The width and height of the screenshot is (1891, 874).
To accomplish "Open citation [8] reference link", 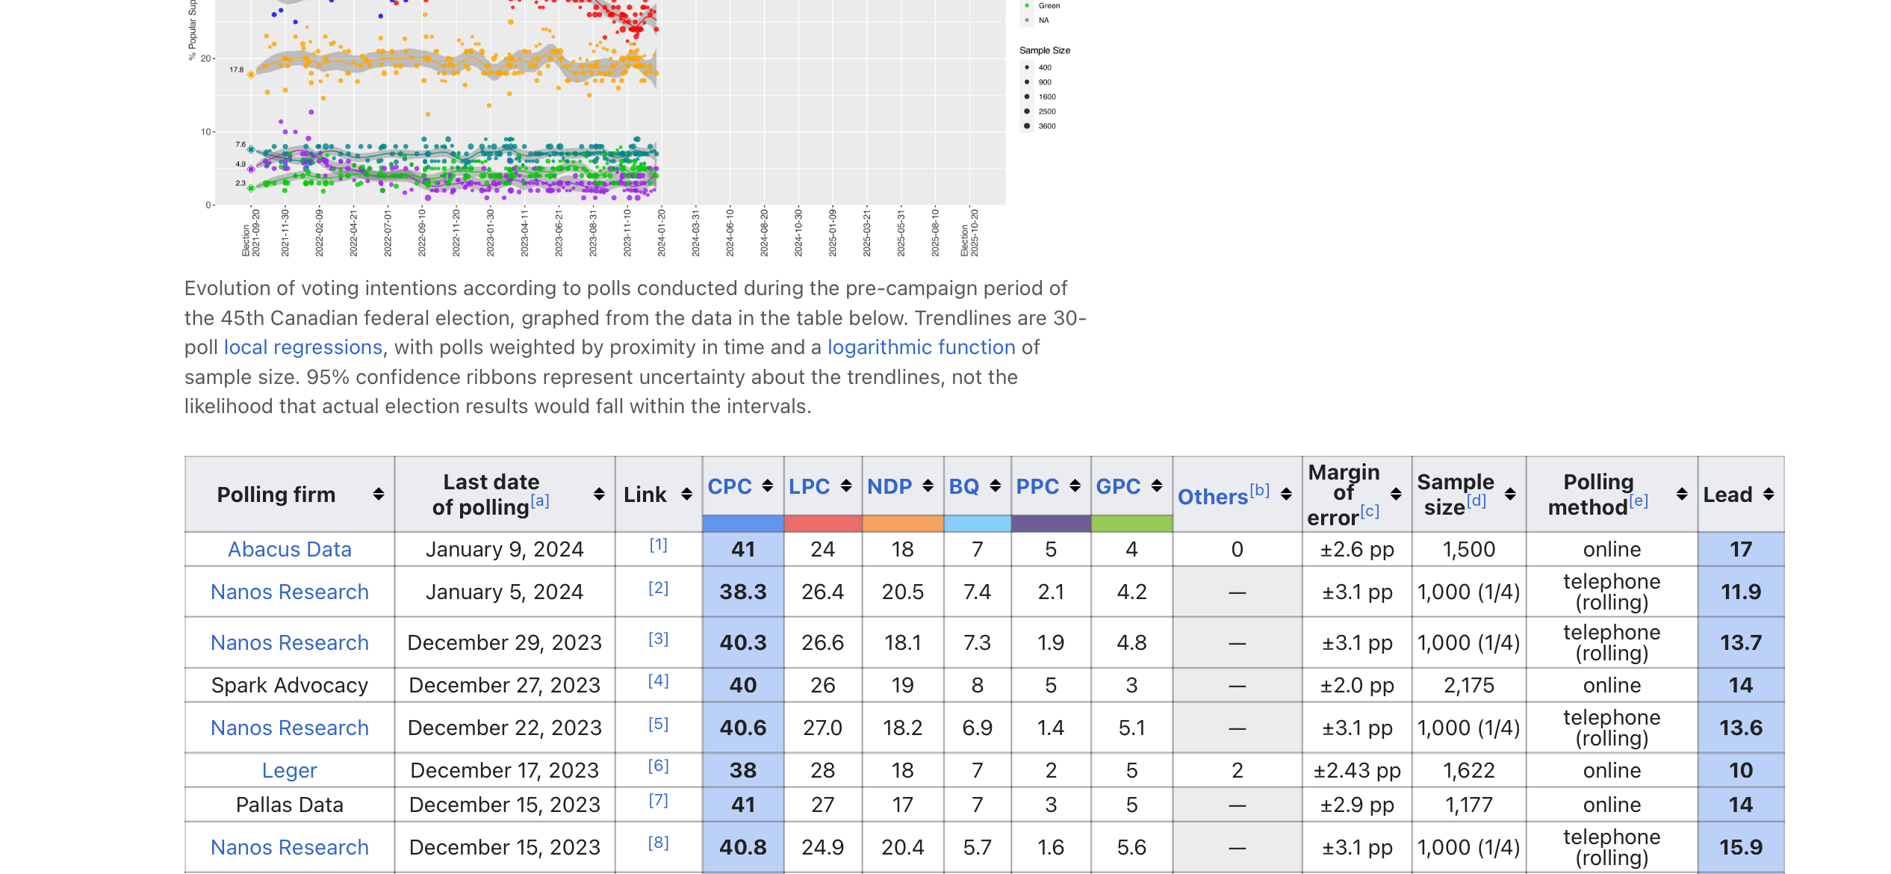I will tap(658, 843).
